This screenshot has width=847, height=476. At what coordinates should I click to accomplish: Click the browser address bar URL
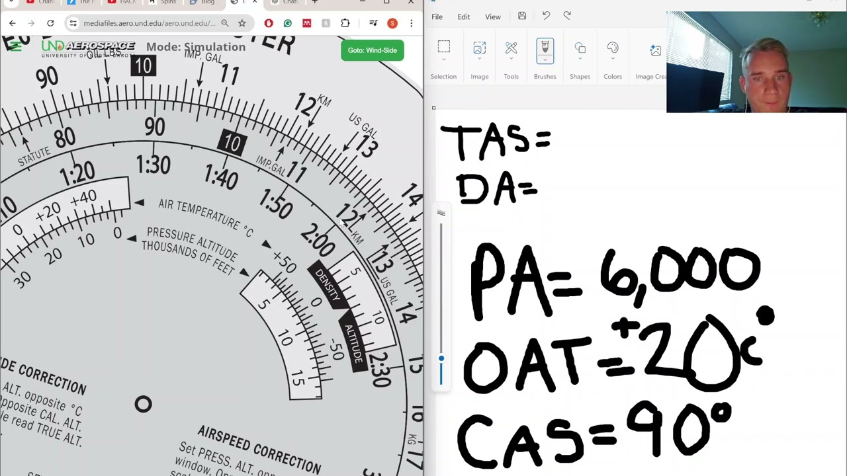point(150,23)
